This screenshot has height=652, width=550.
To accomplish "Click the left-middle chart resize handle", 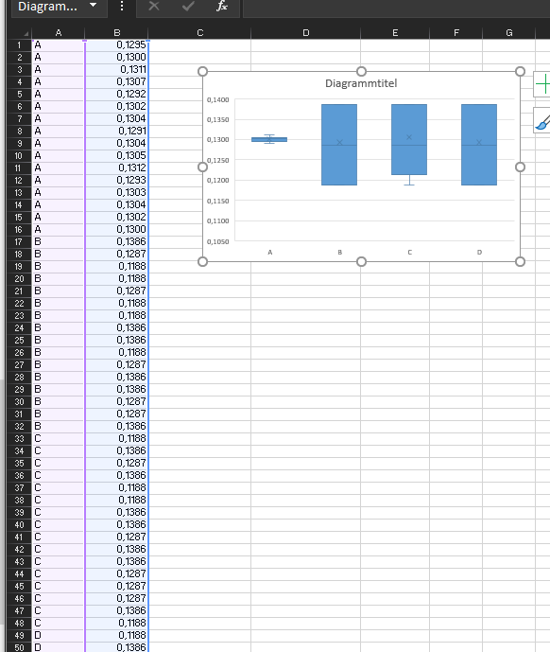I will click(x=203, y=167).
